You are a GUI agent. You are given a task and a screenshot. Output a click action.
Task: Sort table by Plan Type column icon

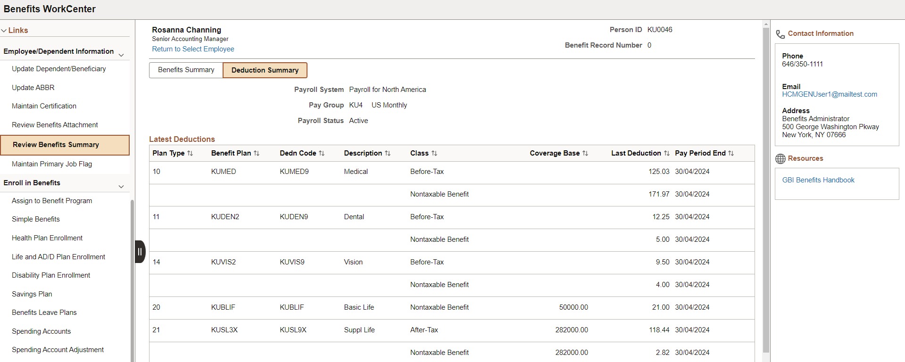click(x=190, y=153)
